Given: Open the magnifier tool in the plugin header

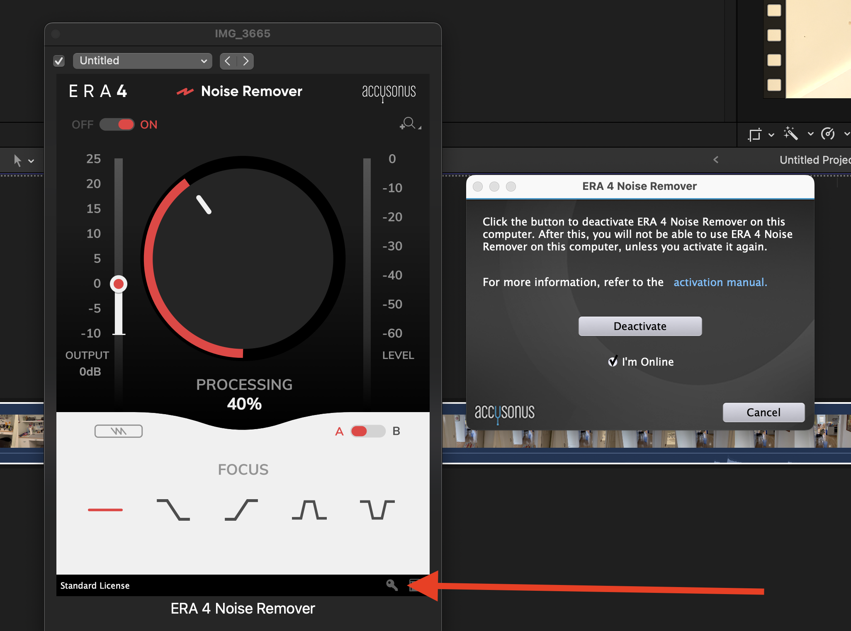Looking at the screenshot, I should 409,124.
